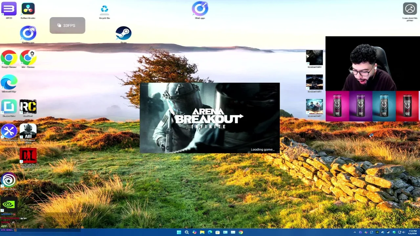
Task: Open Microsoft Edge from the taskbar
Action: click(210, 232)
